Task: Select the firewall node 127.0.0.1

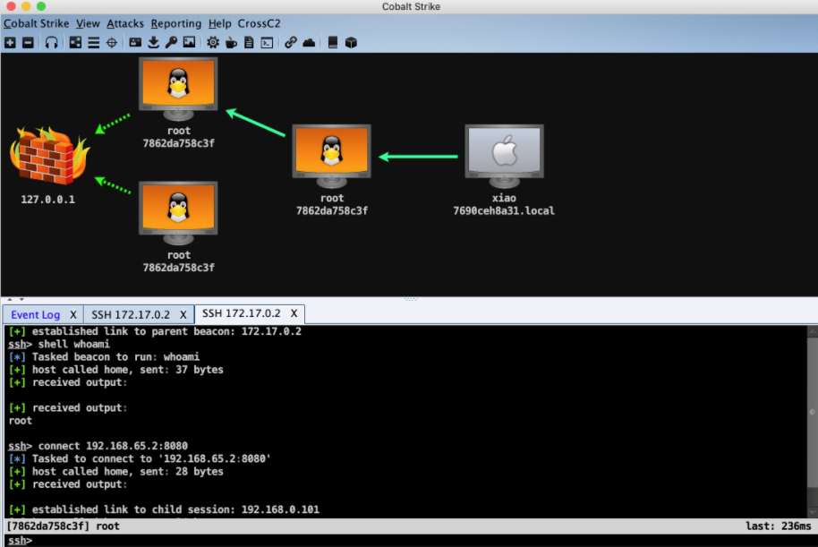Action: [48, 157]
